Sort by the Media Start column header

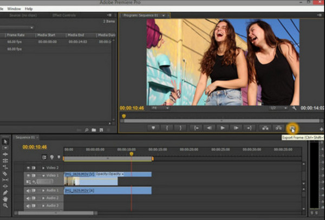(46, 35)
